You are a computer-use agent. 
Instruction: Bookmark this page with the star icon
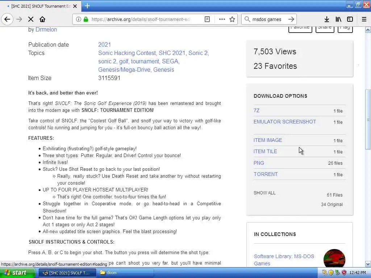click(232, 19)
